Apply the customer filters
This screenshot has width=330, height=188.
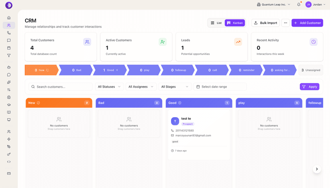click(x=310, y=87)
